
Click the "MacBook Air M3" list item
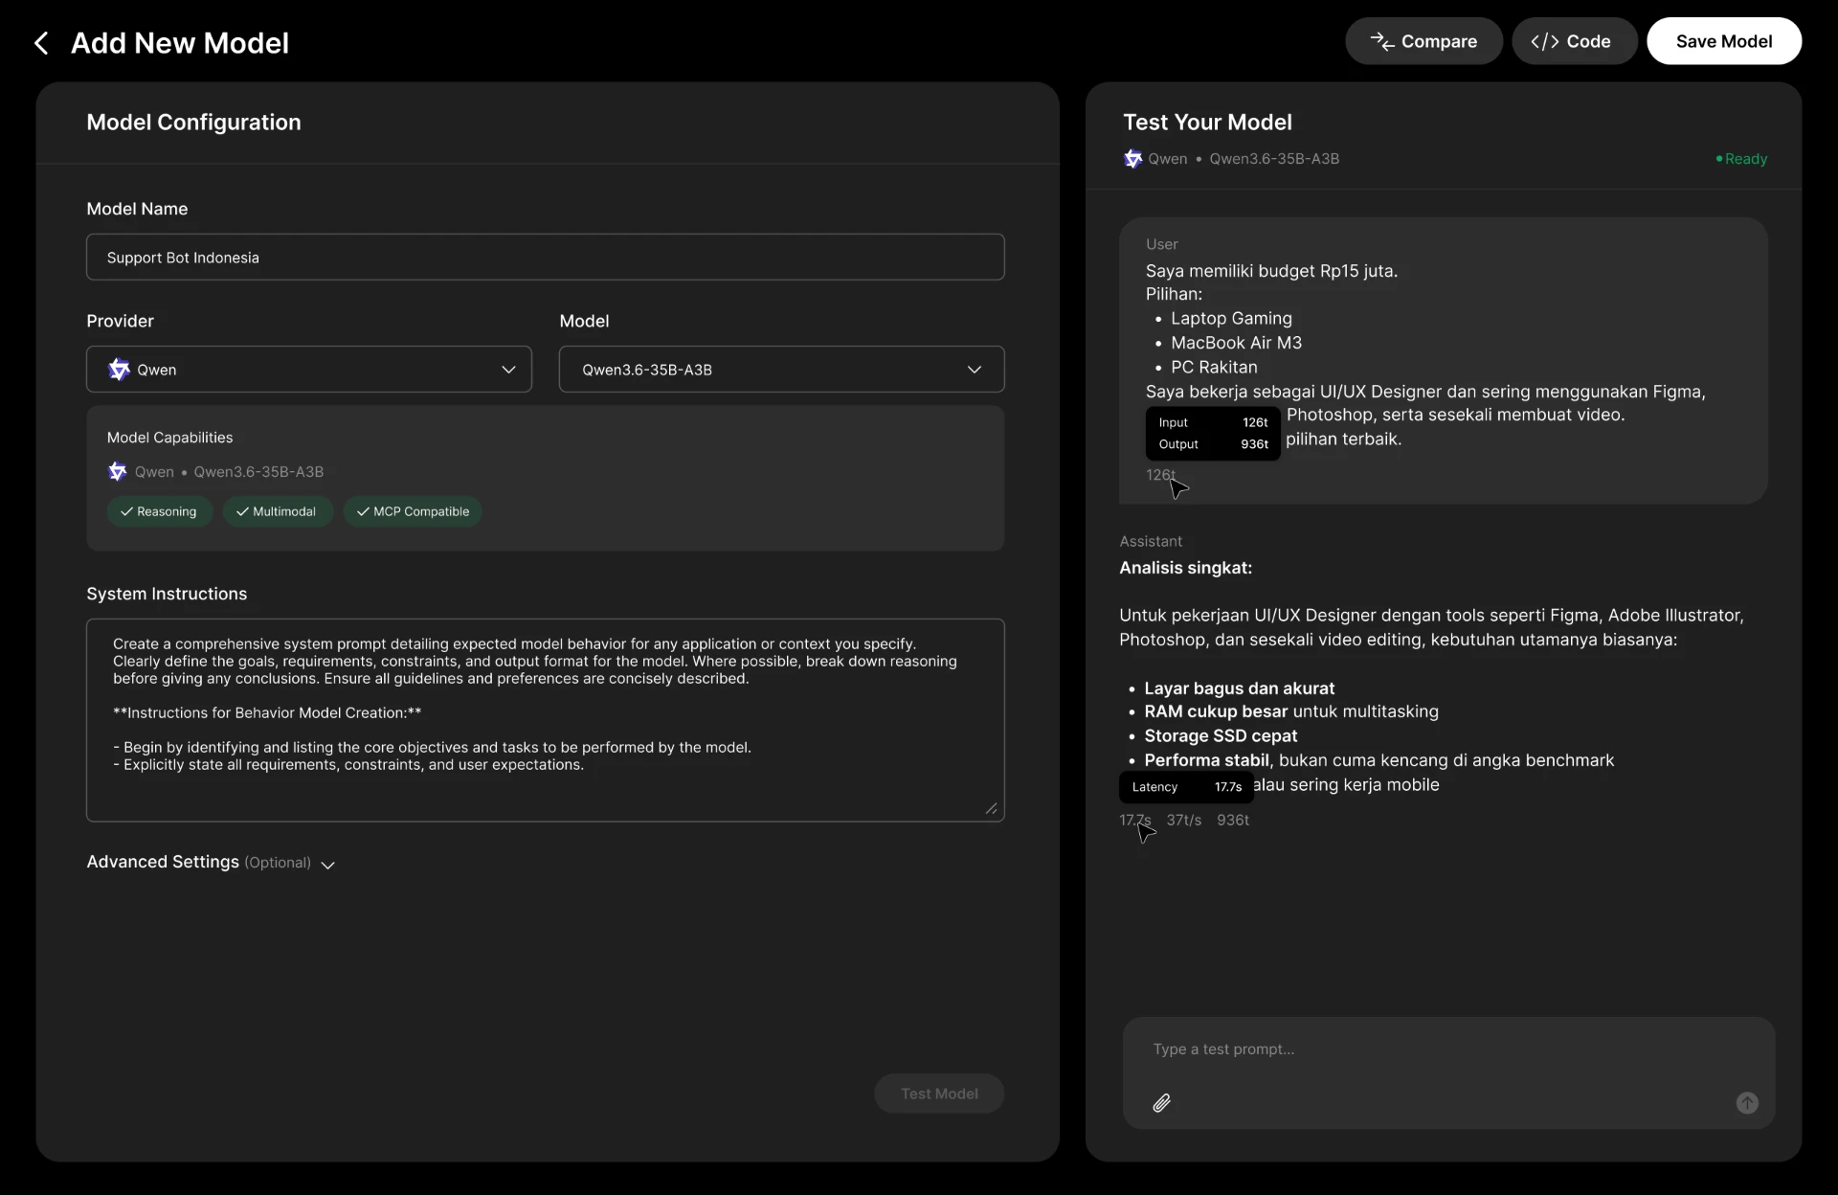1236,343
